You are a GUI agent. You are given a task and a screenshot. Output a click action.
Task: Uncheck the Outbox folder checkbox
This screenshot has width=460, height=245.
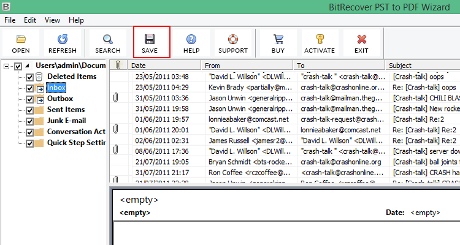29,100
